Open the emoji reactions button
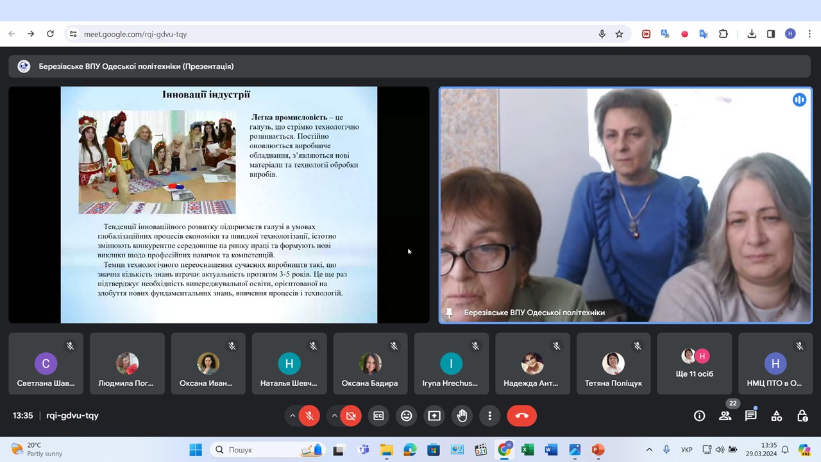This screenshot has width=821, height=462. pos(406,416)
